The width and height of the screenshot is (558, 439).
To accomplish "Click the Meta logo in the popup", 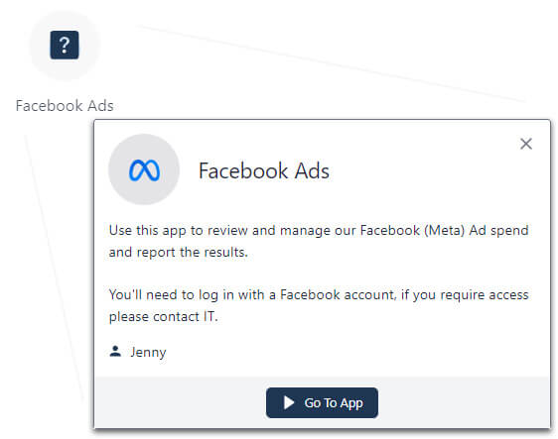I will coord(144,170).
